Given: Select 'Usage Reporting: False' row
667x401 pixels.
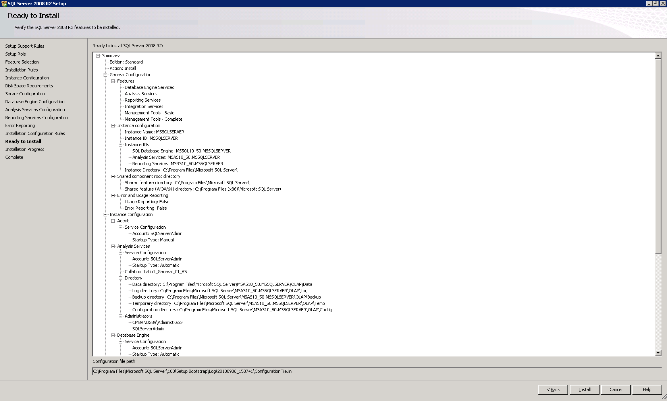Looking at the screenshot, I should point(147,202).
